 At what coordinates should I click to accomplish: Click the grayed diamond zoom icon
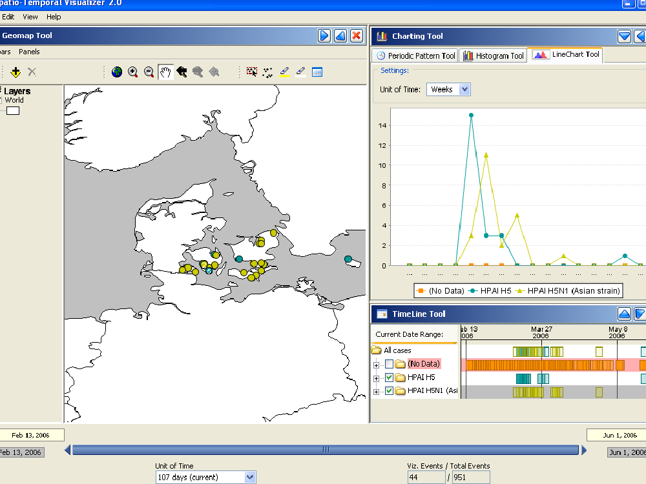pos(214,72)
